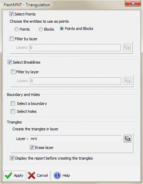Open layer picker for triangles layer
Viewport: 143px width, 184px height.
[x=128, y=139]
